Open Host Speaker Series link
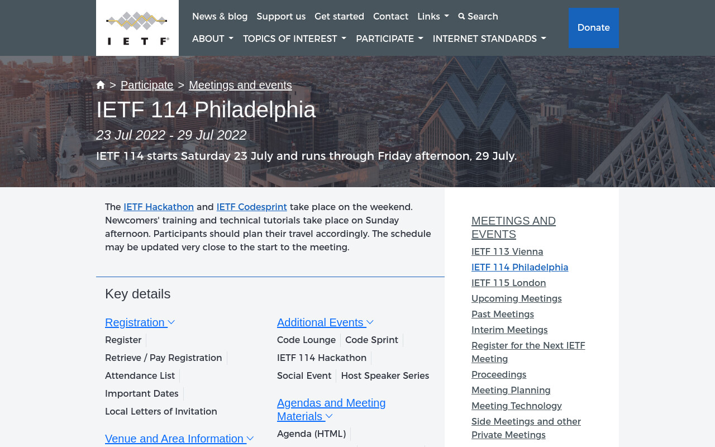 (x=385, y=376)
